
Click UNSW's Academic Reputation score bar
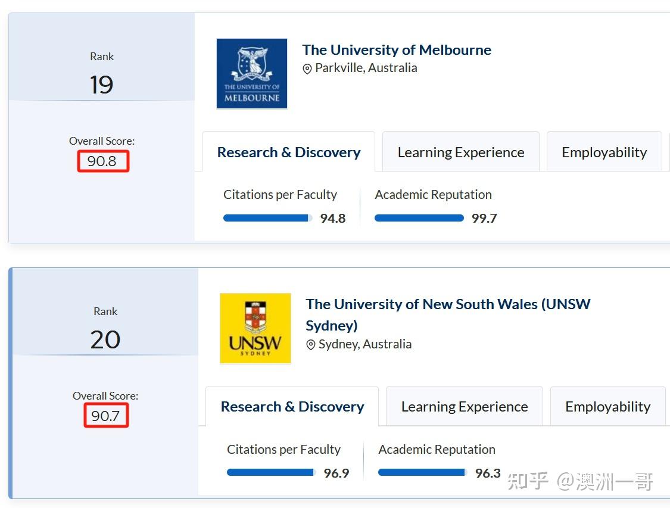(x=422, y=472)
